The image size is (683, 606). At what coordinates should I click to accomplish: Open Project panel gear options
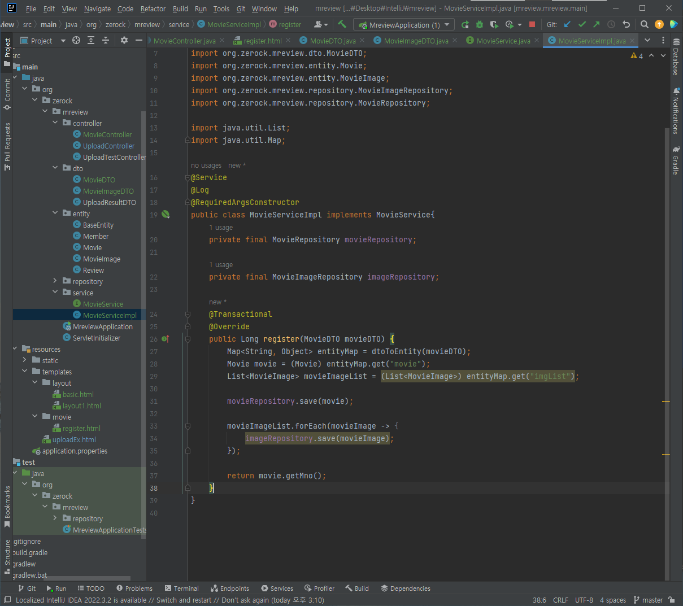coord(124,41)
